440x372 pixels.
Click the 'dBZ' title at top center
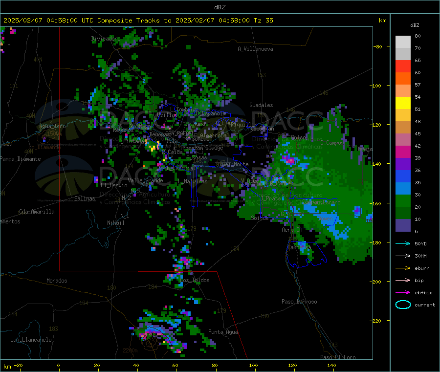pos(220,7)
